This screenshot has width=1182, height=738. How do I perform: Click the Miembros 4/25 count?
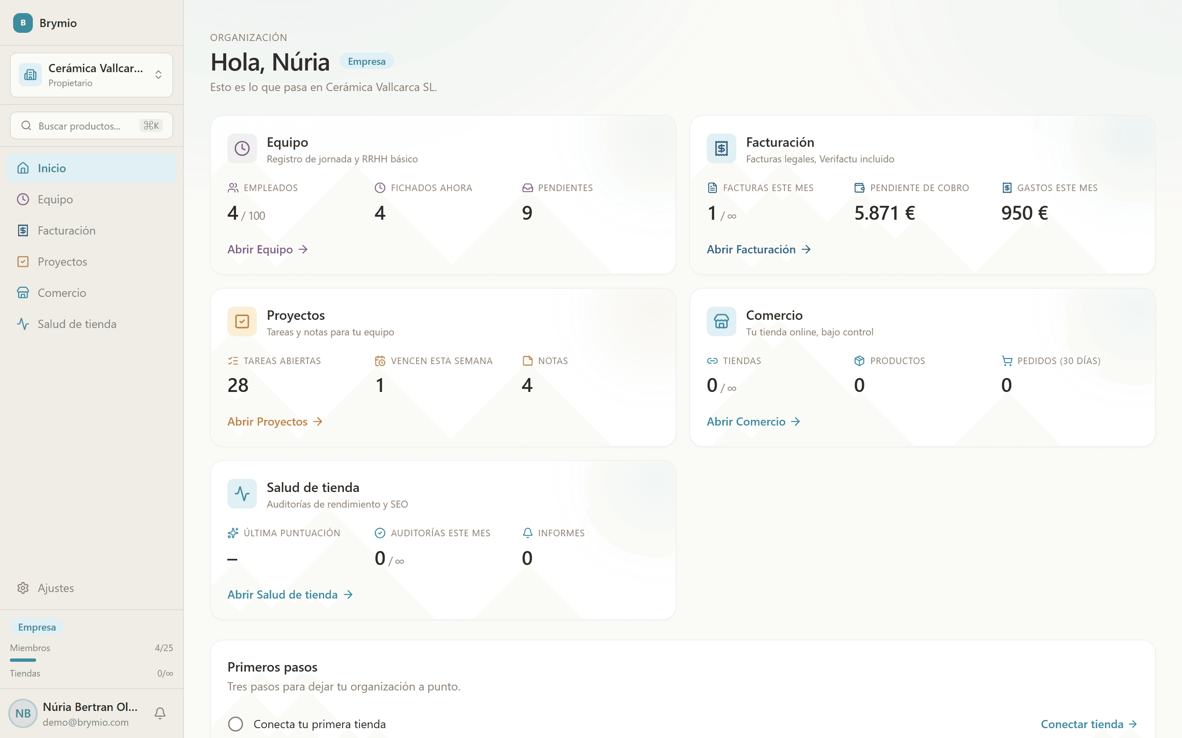[x=164, y=648]
